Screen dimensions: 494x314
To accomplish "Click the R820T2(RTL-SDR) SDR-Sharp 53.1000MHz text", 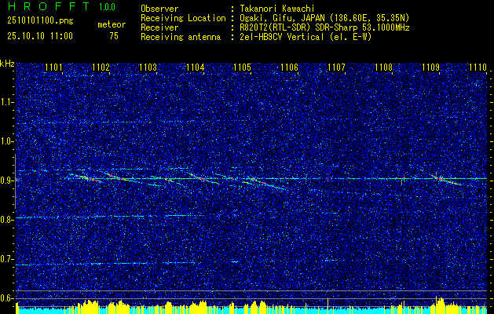I will 324,27.
